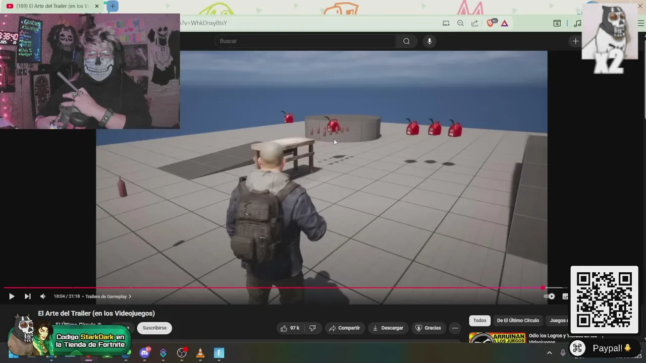The width and height of the screenshot is (646, 363).
Task: Skip to the next video
Action: pos(27,296)
